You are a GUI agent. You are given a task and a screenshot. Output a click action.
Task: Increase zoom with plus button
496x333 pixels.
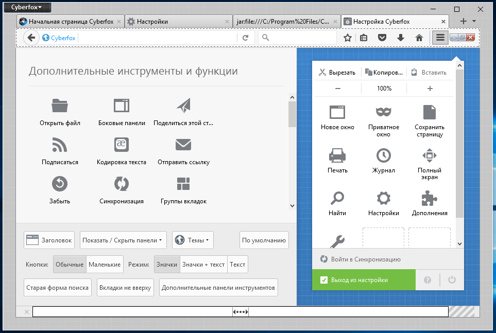tap(430, 89)
